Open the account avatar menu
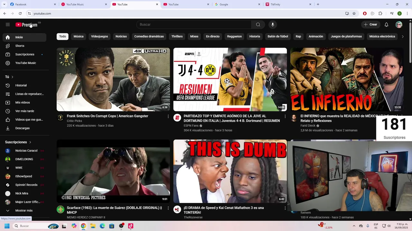 pos(399,25)
